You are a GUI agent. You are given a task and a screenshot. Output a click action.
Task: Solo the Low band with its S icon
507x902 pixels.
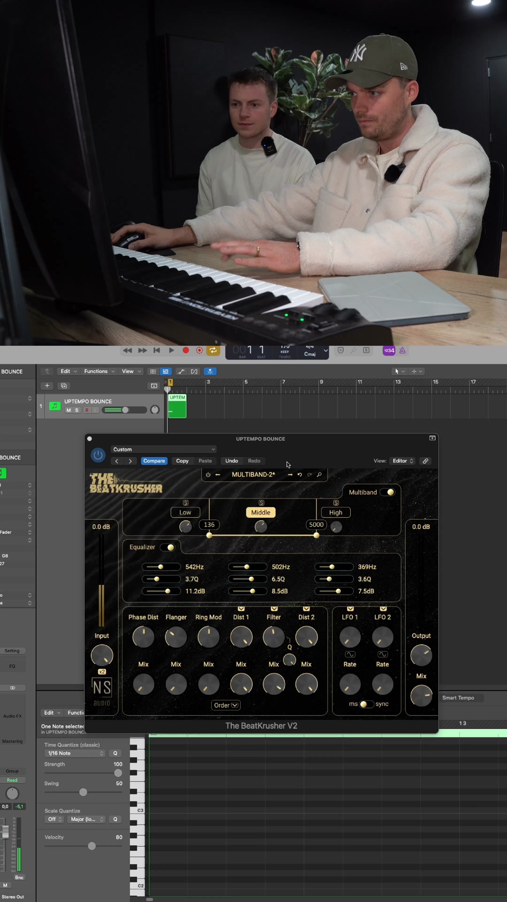pyautogui.click(x=185, y=503)
